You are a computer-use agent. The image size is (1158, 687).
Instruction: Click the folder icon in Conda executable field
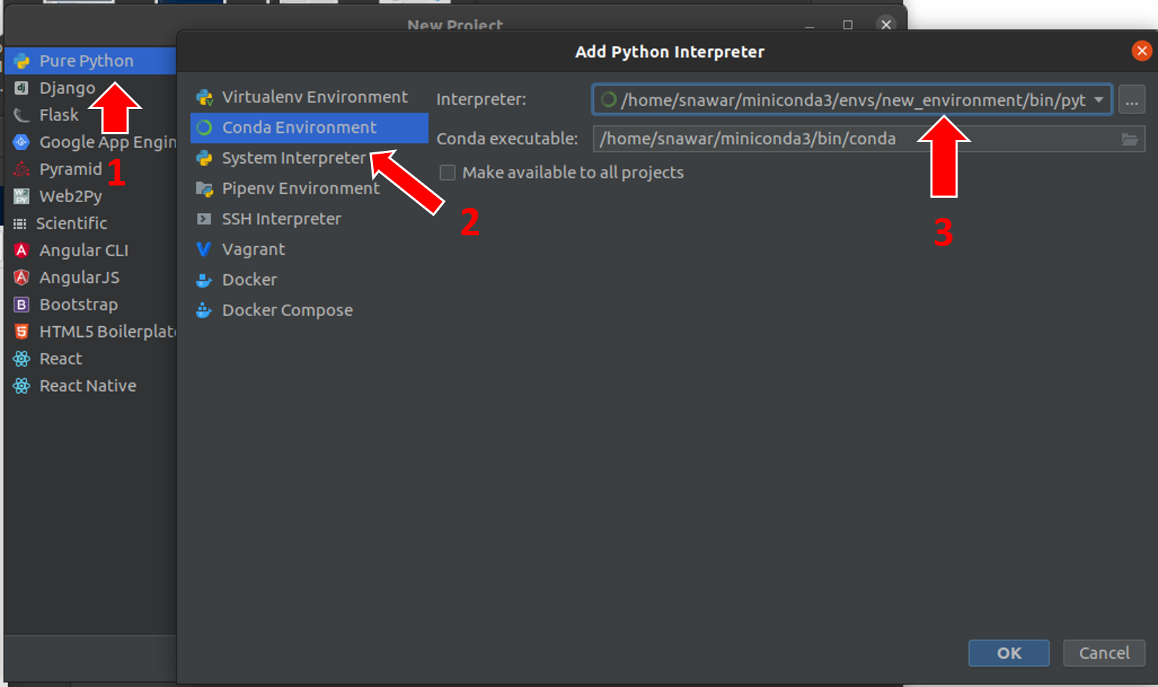tap(1130, 139)
